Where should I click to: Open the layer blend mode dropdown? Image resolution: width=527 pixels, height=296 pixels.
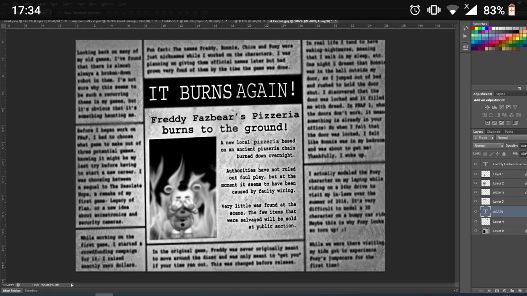click(x=488, y=146)
